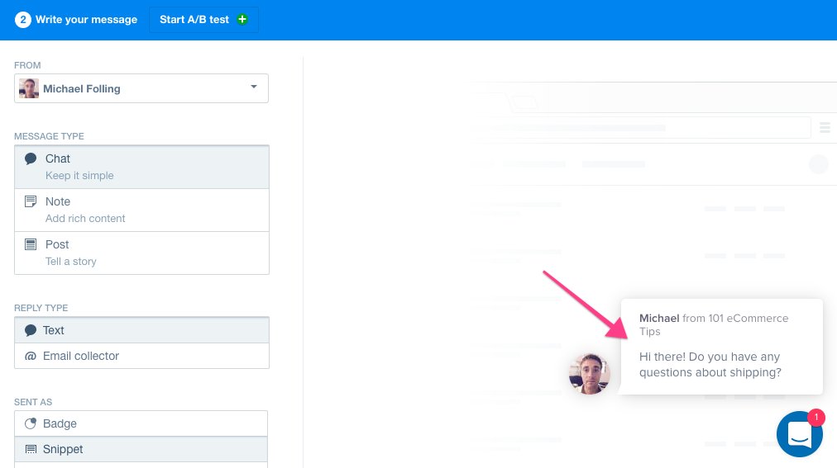The width and height of the screenshot is (837, 468).
Task: Pick the Post message type
Action: coord(141,253)
